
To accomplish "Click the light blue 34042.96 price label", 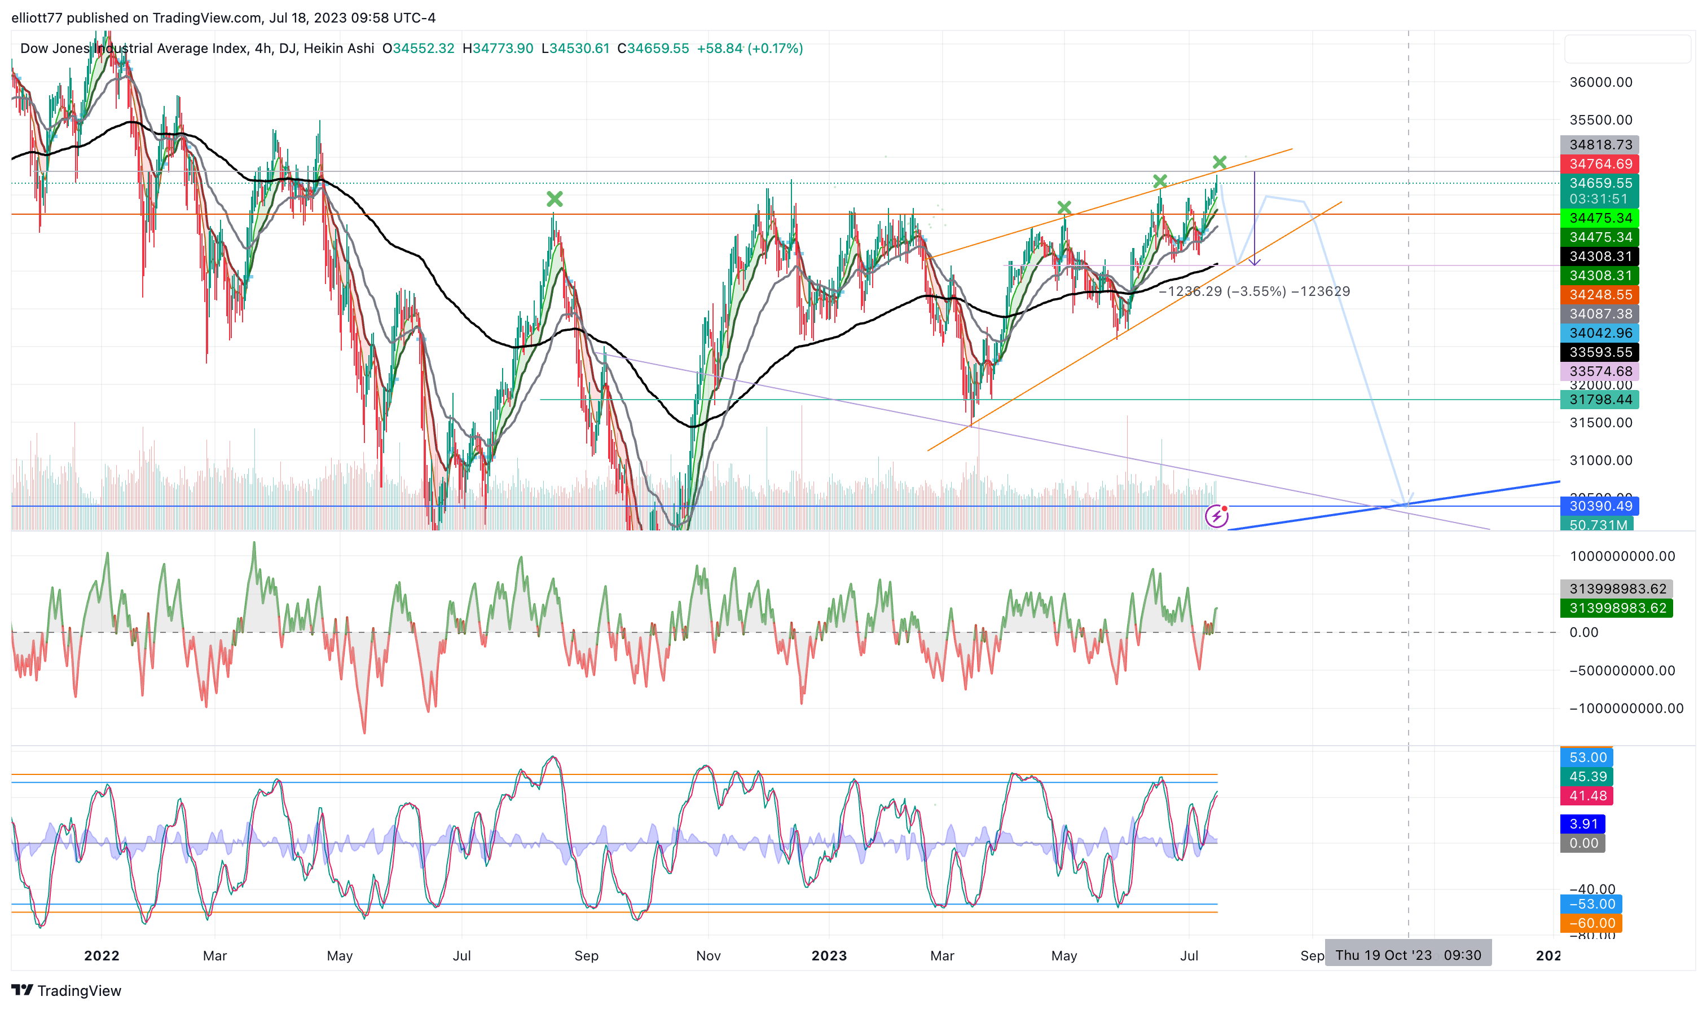I will pyautogui.click(x=1599, y=333).
